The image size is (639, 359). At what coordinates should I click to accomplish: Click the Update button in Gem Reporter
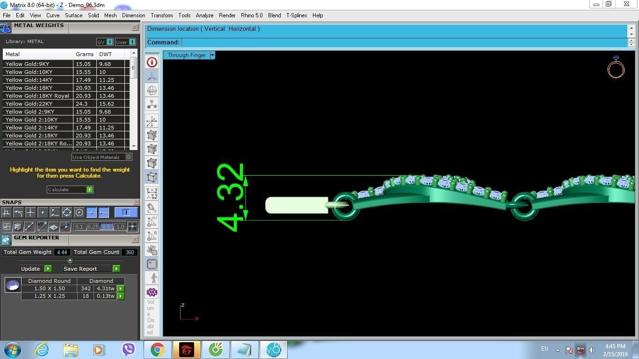click(36, 269)
